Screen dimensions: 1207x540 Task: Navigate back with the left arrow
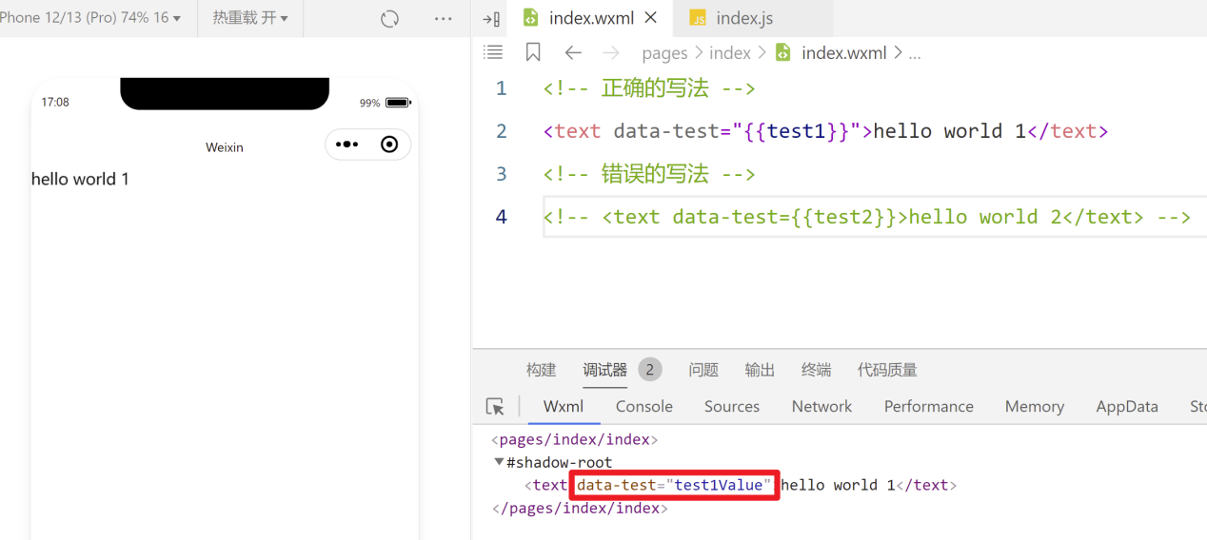pos(572,53)
